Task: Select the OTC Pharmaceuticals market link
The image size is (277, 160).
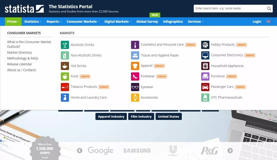Action: point(226,98)
